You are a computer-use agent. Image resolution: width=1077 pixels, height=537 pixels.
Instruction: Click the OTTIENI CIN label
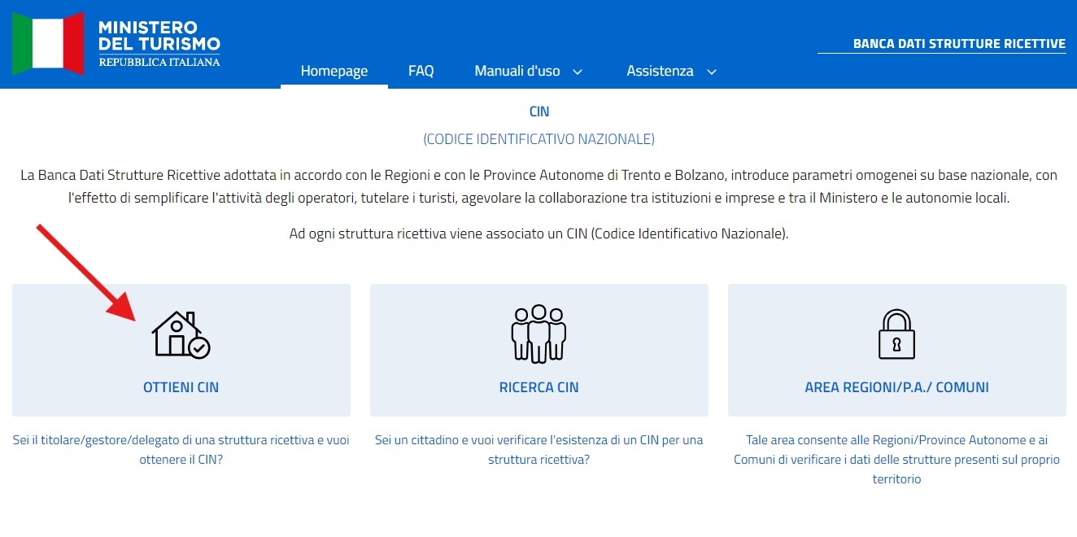point(181,387)
